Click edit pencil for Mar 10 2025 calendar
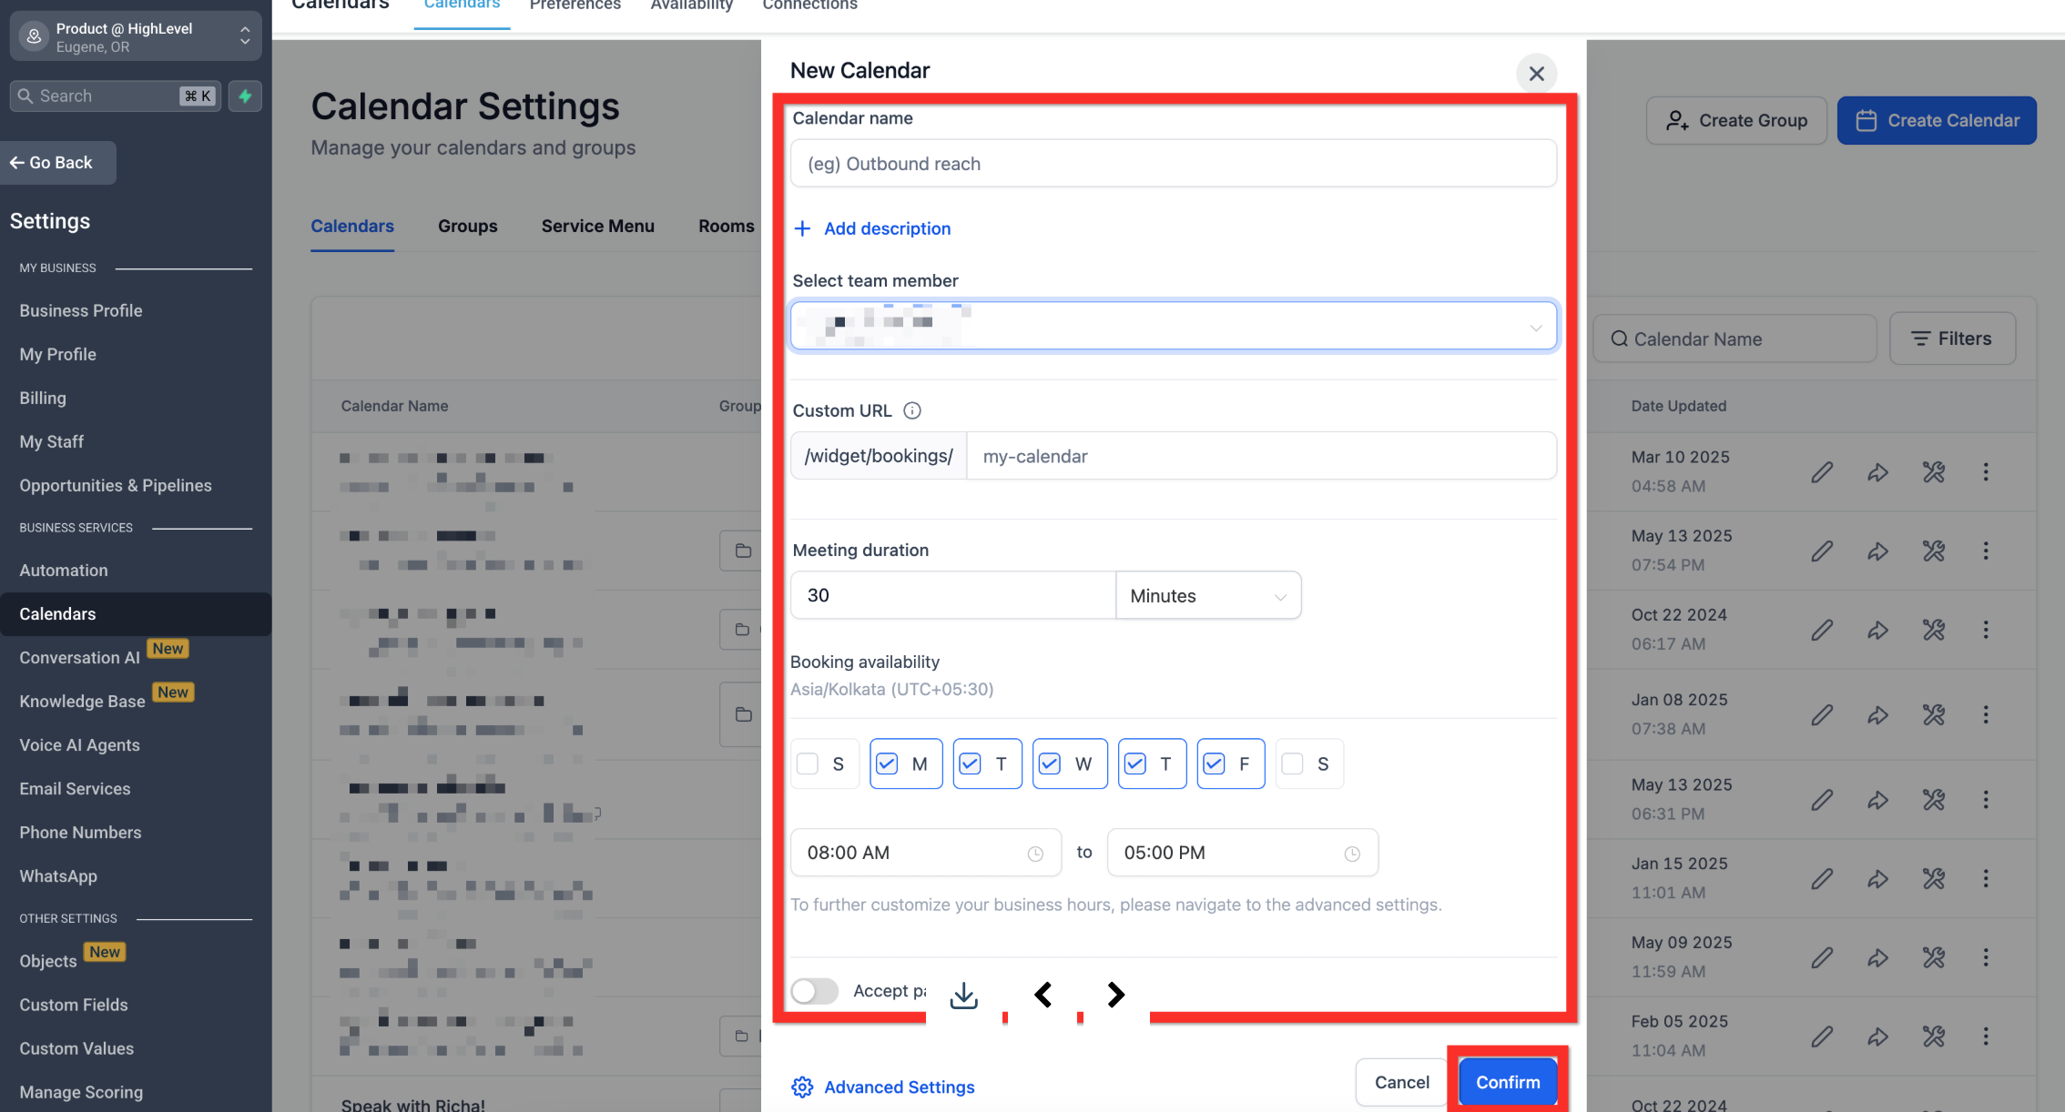This screenshot has height=1112, width=2065. pyautogui.click(x=1822, y=471)
